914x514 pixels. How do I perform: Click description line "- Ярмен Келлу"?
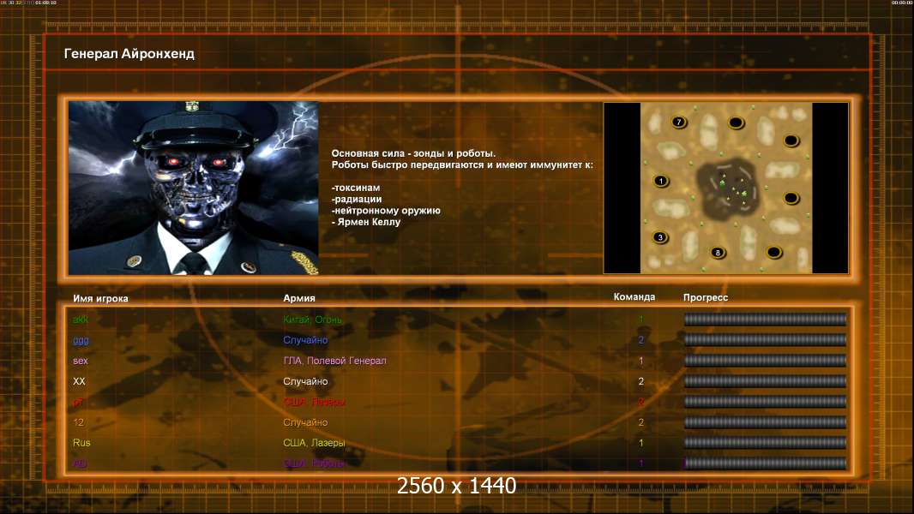click(366, 222)
